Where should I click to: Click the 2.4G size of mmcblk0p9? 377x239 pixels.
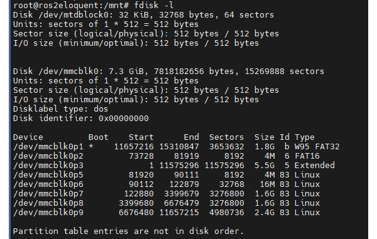(265, 213)
